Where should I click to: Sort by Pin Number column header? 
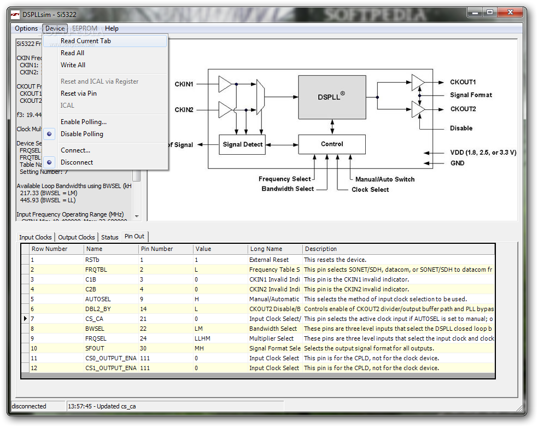coord(166,249)
